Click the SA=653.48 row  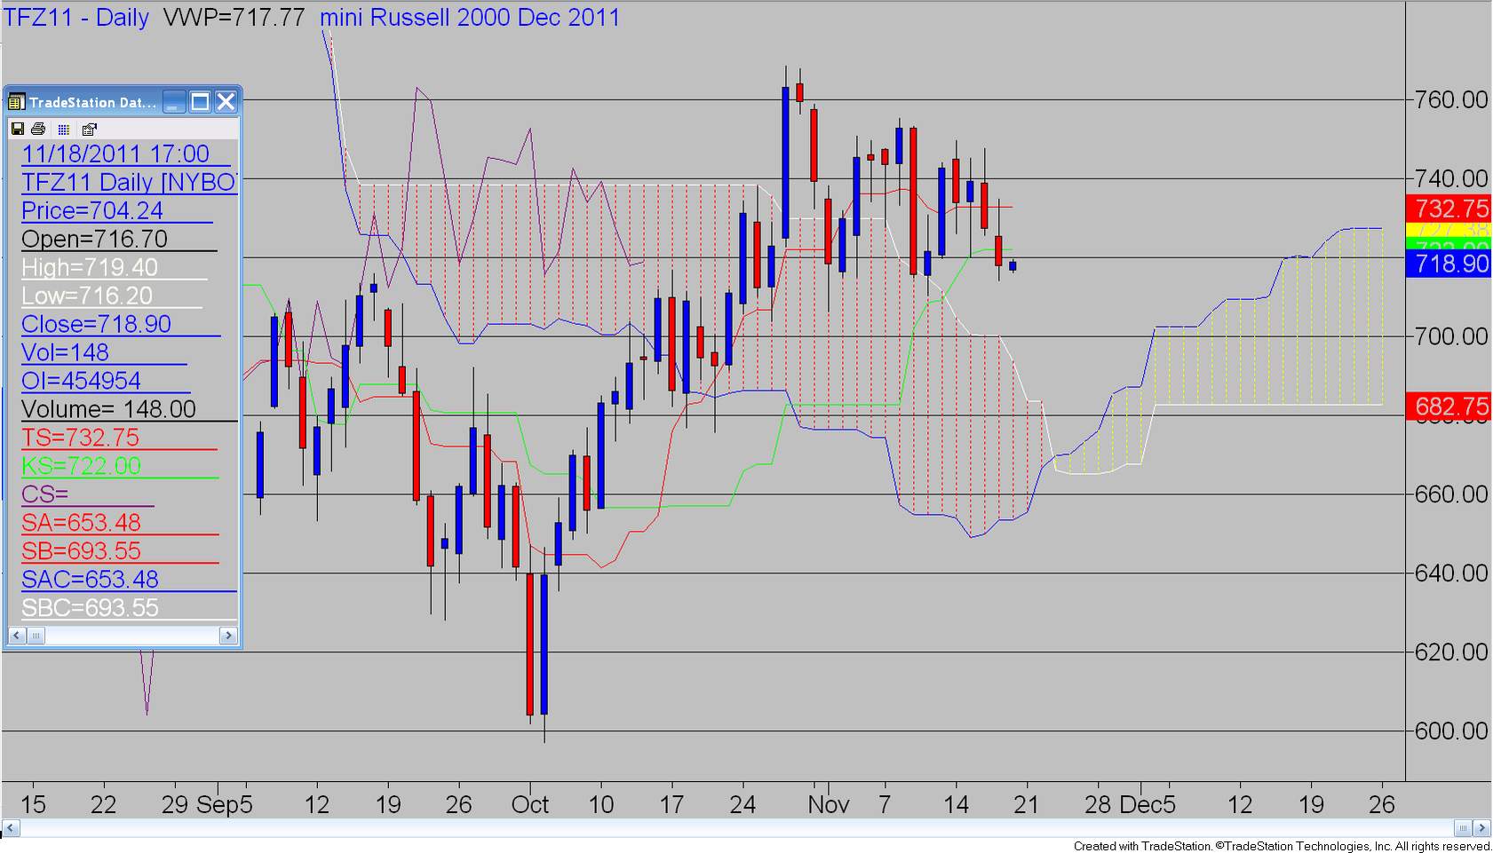tap(119, 523)
